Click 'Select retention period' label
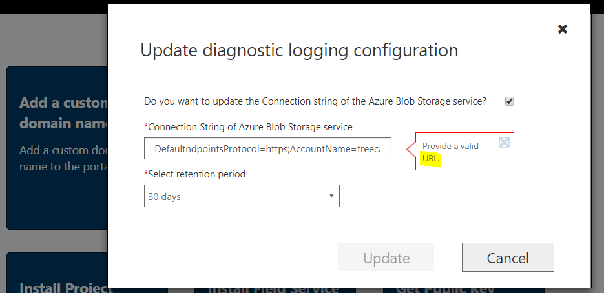 [196, 174]
